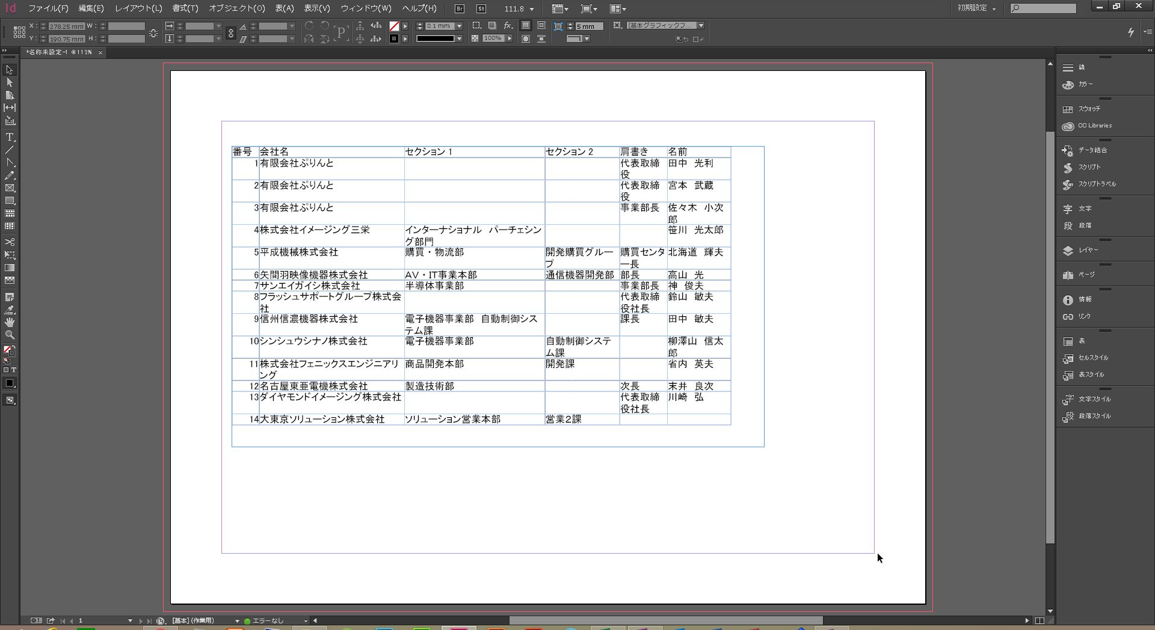Toggle the screen mode button
This screenshot has height=630, width=1155.
pos(10,400)
